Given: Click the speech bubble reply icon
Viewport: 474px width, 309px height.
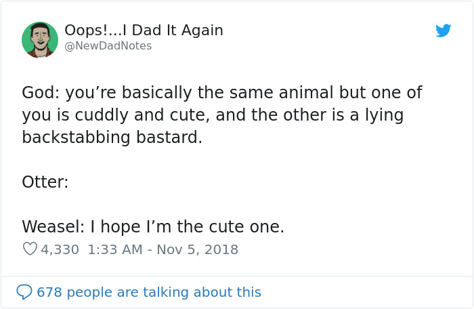Looking at the screenshot, I should tap(24, 292).
